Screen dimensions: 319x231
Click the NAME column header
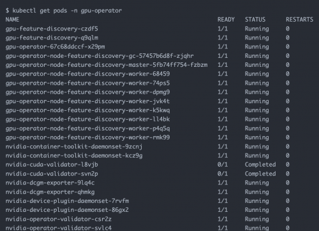tap(12, 20)
